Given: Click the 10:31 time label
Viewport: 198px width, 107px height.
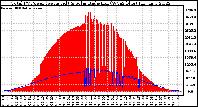Looking at the screenshot, I should click(x=64, y=101).
